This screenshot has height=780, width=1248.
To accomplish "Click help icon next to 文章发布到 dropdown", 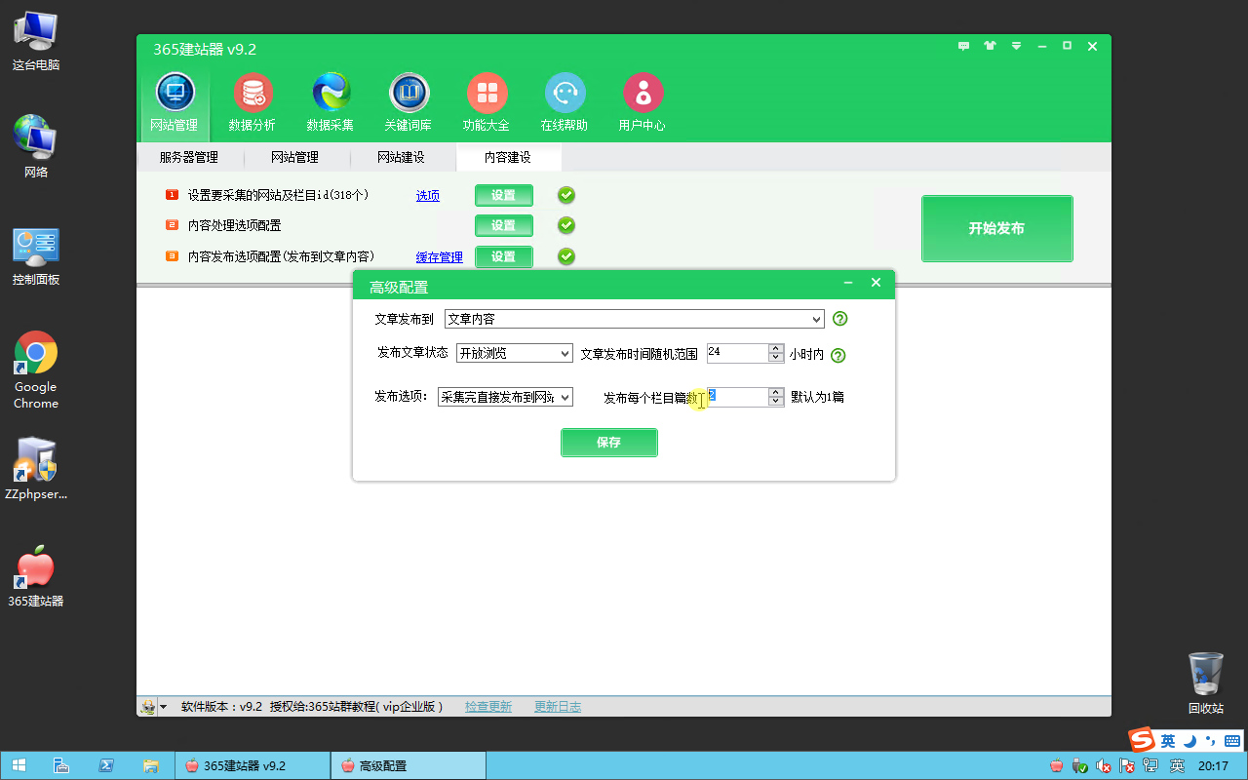I will (839, 319).
